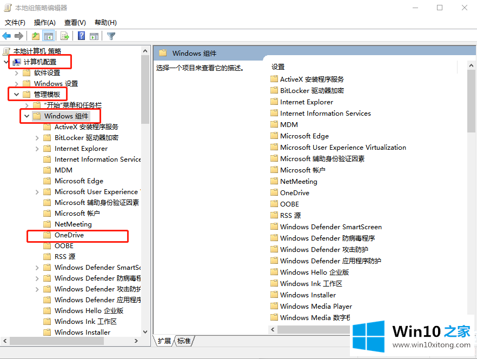Click the Up one level toolbar icon
The width and height of the screenshot is (477, 359).
(x=36, y=36)
